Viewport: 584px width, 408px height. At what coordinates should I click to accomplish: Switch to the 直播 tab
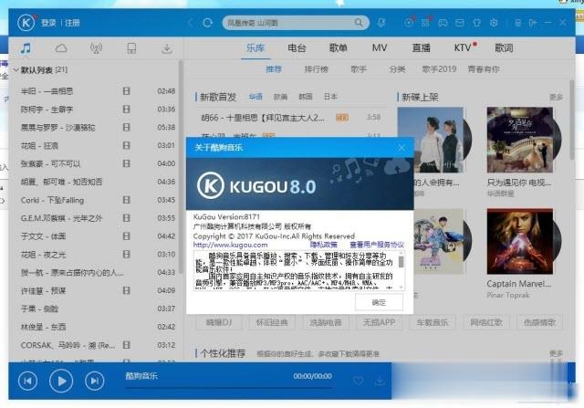click(422, 48)
